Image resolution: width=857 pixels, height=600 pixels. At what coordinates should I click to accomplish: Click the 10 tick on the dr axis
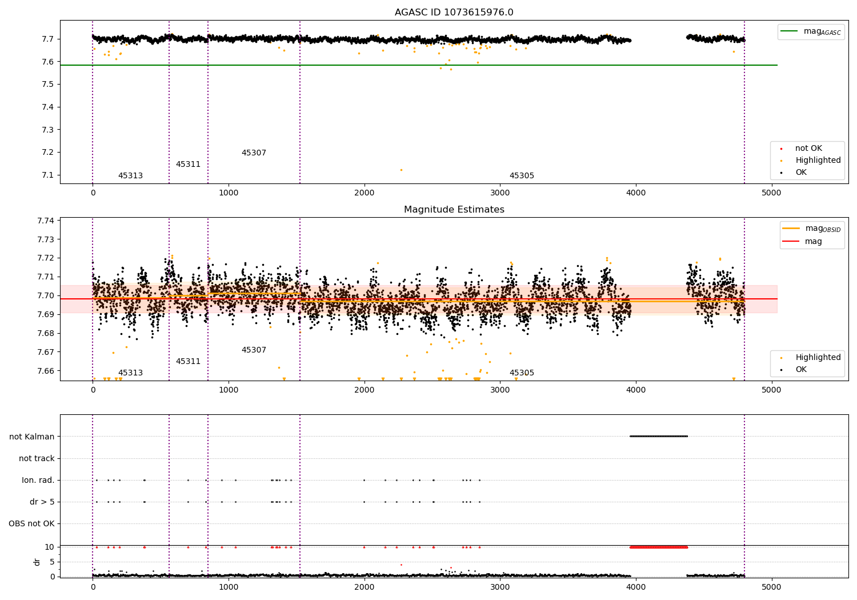pyautogui.click(x=50, y=547)
